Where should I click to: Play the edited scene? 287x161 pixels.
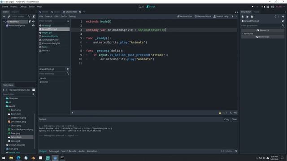tap(268, 7)
